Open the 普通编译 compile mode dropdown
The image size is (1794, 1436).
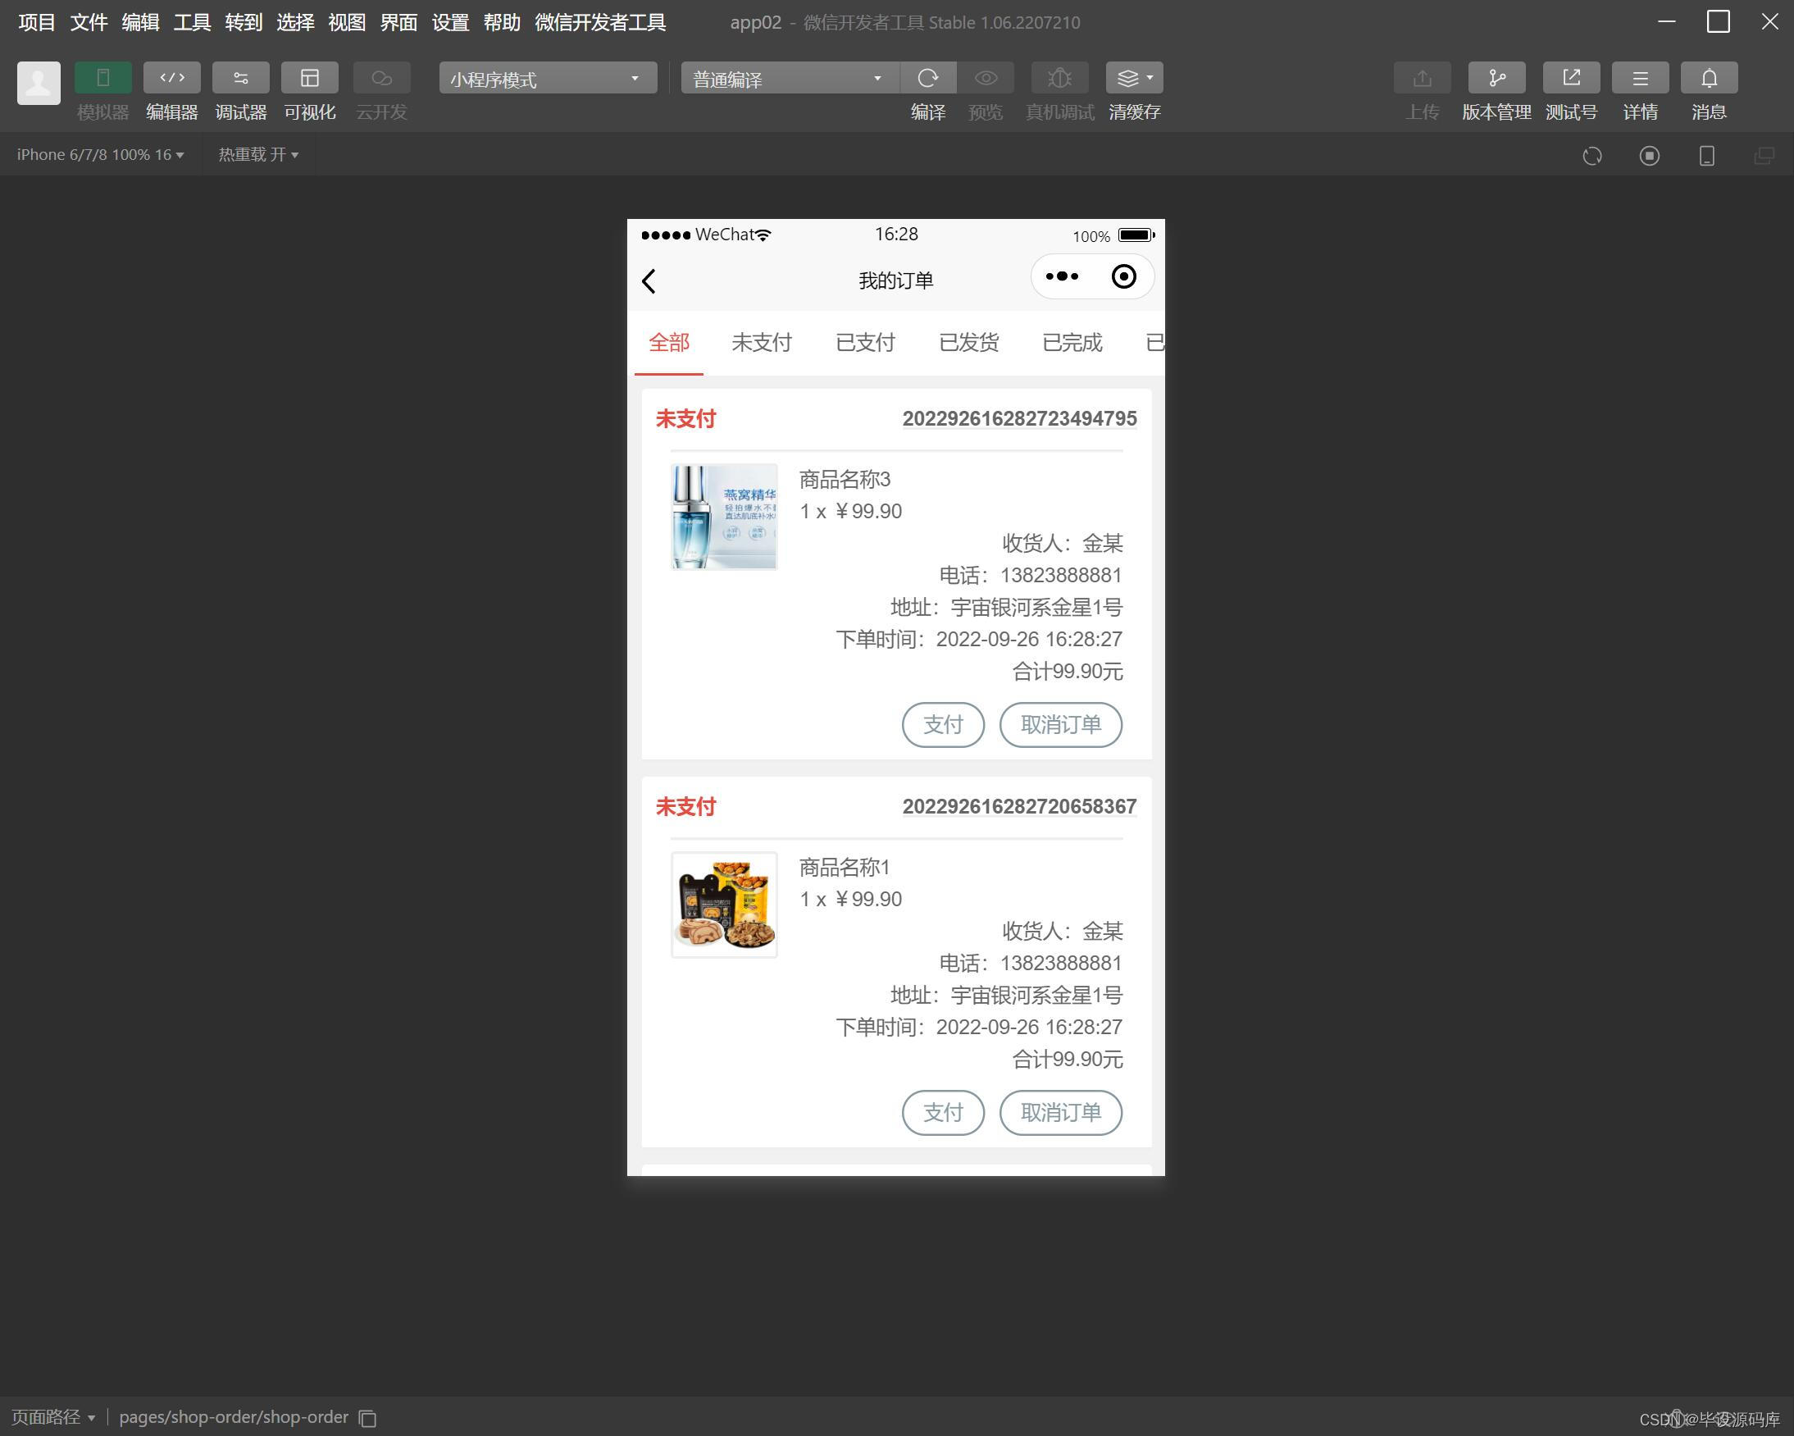tap(790, 78)
